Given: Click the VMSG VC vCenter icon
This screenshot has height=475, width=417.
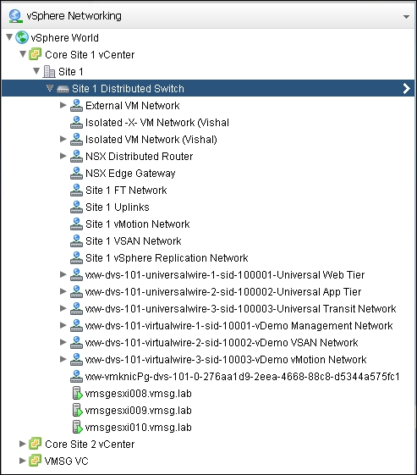Looking at the screenshot, I should [36, 461].
